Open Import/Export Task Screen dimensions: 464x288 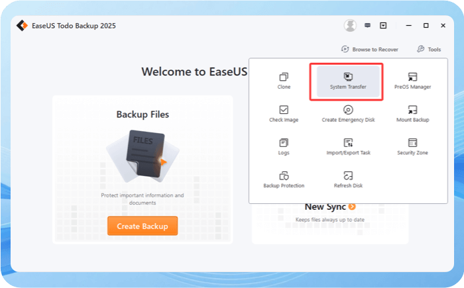click(347, 146)
